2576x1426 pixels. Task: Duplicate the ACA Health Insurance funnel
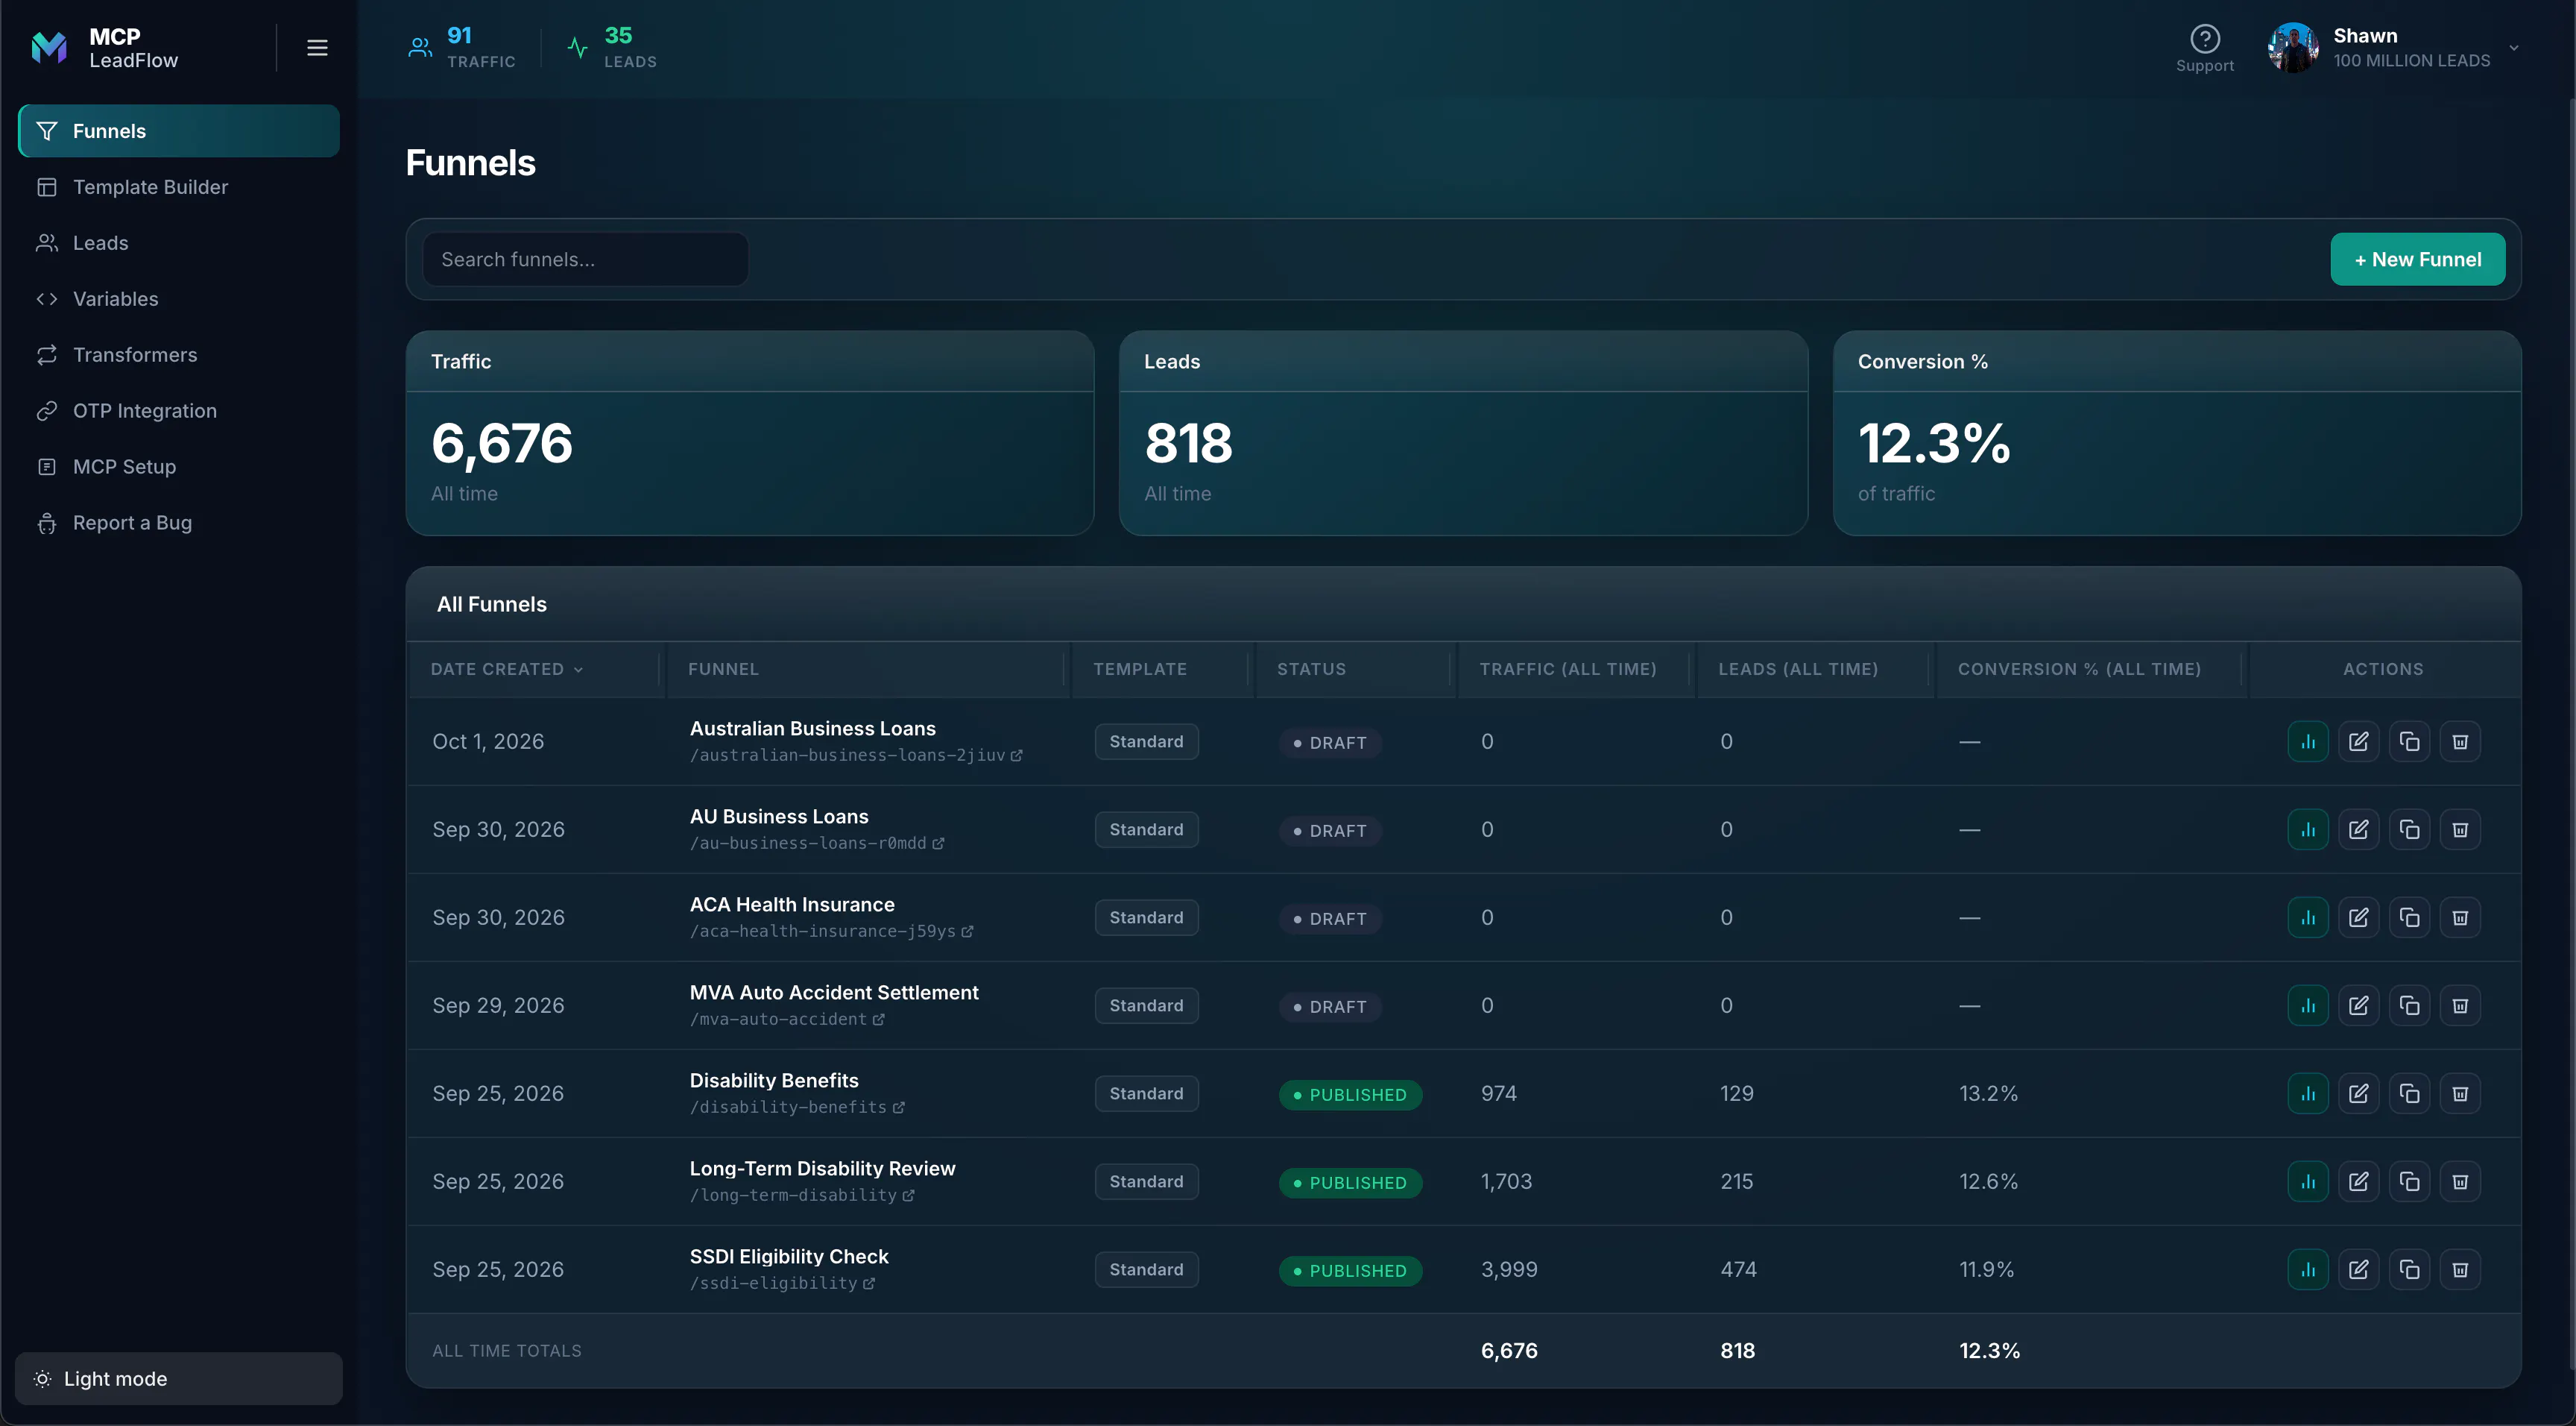coord(2409,917)
